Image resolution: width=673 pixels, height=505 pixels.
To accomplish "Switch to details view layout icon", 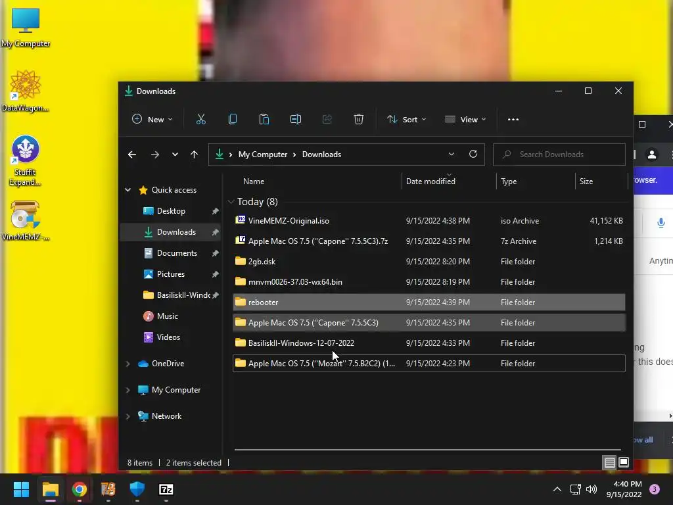I will pyautogui.click(x=609, y=462).
